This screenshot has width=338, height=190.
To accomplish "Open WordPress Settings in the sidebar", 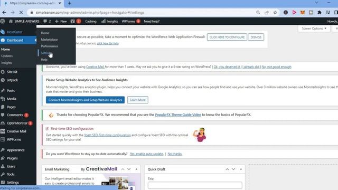I will click(x=13, y=183).
